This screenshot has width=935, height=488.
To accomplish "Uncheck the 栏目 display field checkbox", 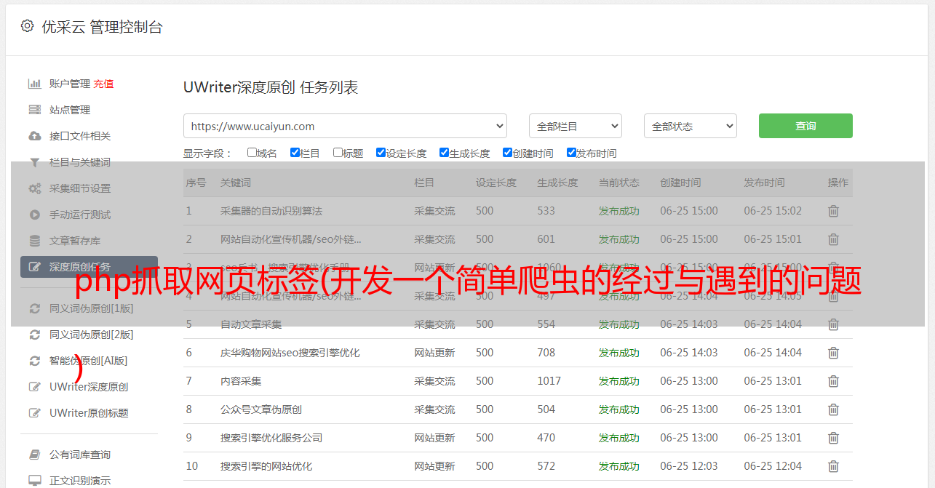I will [295, 153].
